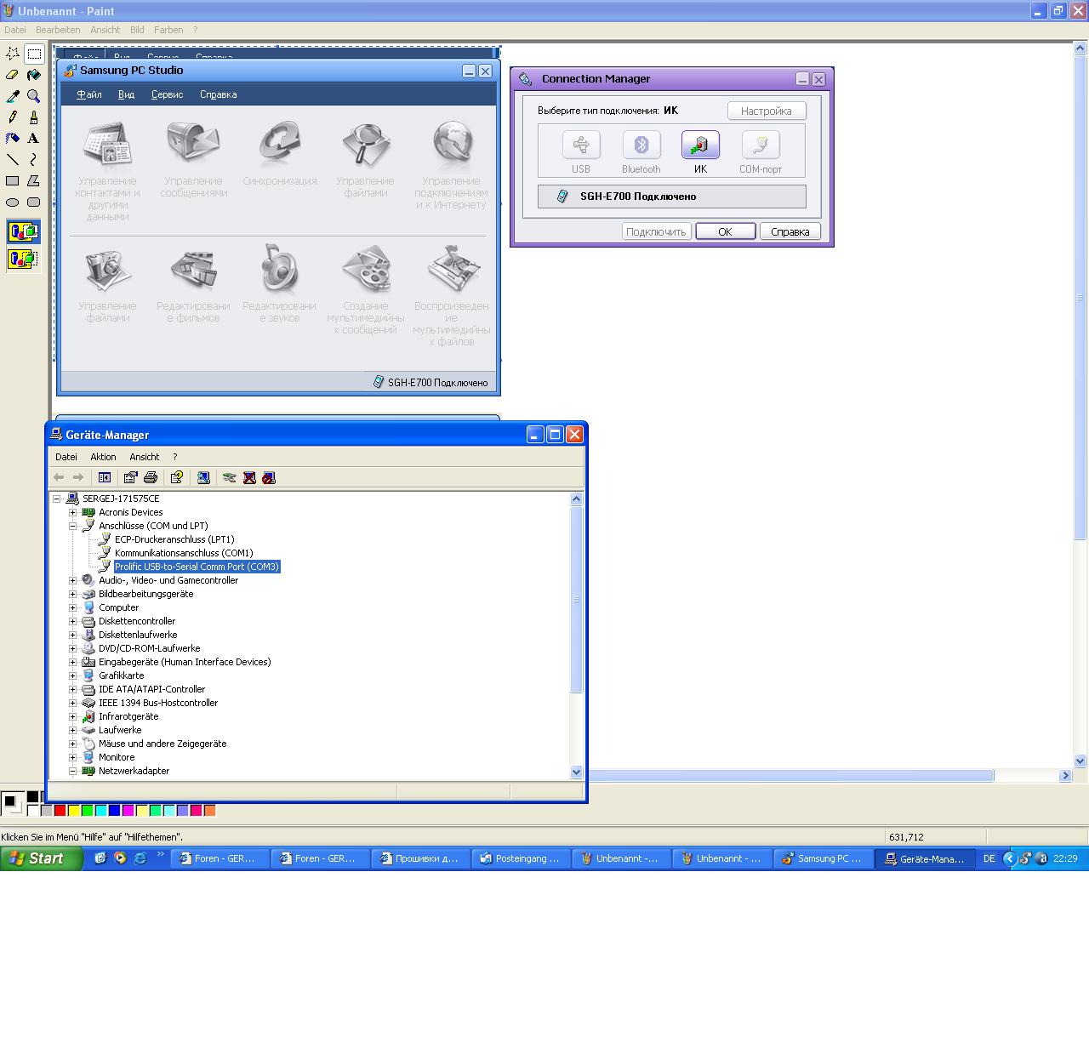This screenshot has height=1043, width=1089.
Task: Choose the Brush tool in Paint
Action: 34,117
